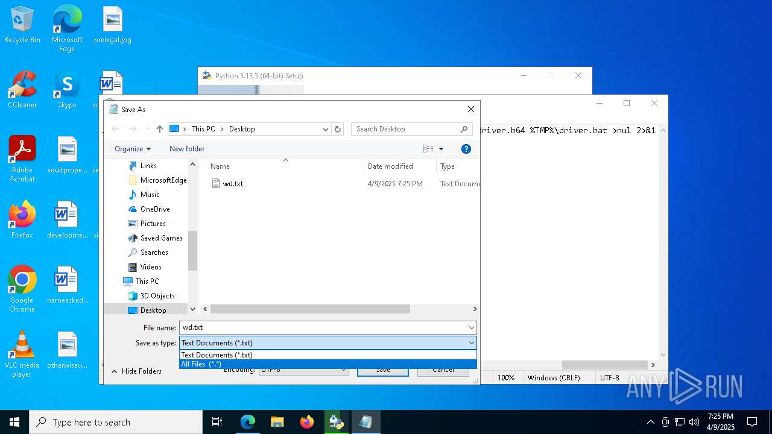Click the Forward navigation arrow
Viewport: 772px width, 434px height.
click(133, 129)
